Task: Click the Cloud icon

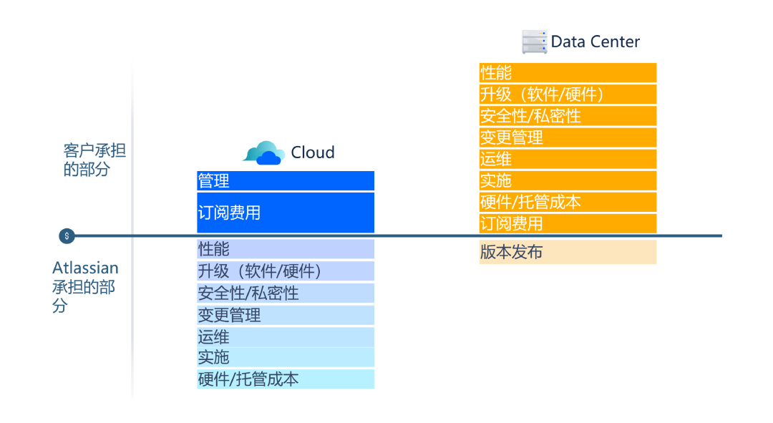Action: coord(263,152)
